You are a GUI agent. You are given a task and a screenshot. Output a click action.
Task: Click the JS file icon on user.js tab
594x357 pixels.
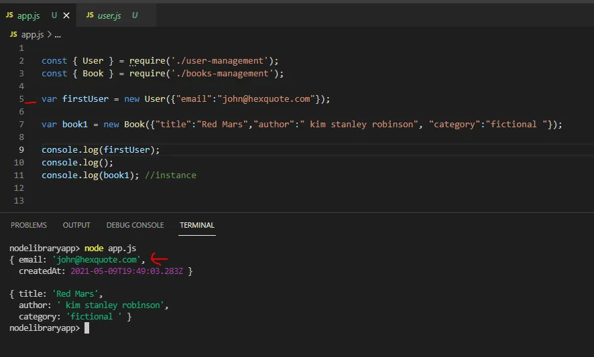pyautogui.click(x=90, y=15)
